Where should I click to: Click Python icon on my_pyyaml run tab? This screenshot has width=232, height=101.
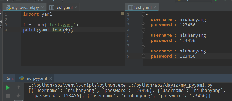pos(22,78)
